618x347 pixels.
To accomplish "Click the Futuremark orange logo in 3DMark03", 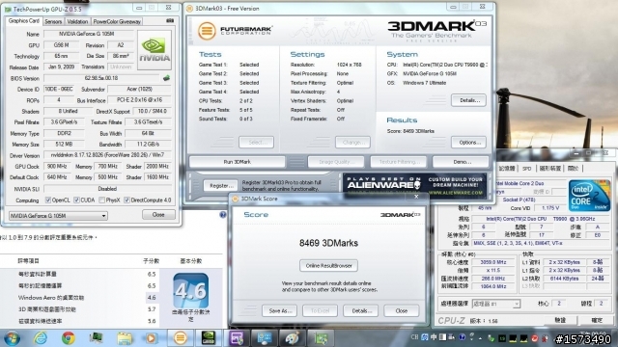I will click(x=207, y=31).
